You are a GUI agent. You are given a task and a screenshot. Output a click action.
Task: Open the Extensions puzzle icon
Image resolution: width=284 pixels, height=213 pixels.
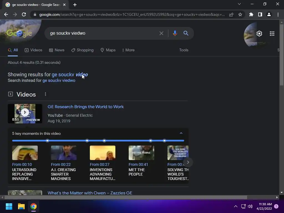coord(251,14)
